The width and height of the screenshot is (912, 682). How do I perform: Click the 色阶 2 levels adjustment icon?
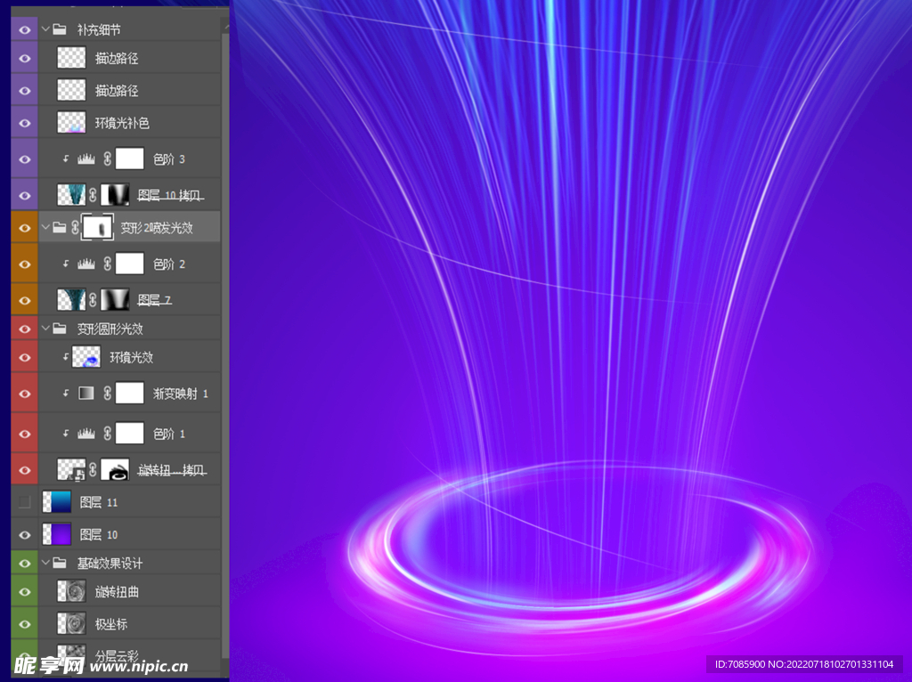pyautogui.click(x=86, y=264)
